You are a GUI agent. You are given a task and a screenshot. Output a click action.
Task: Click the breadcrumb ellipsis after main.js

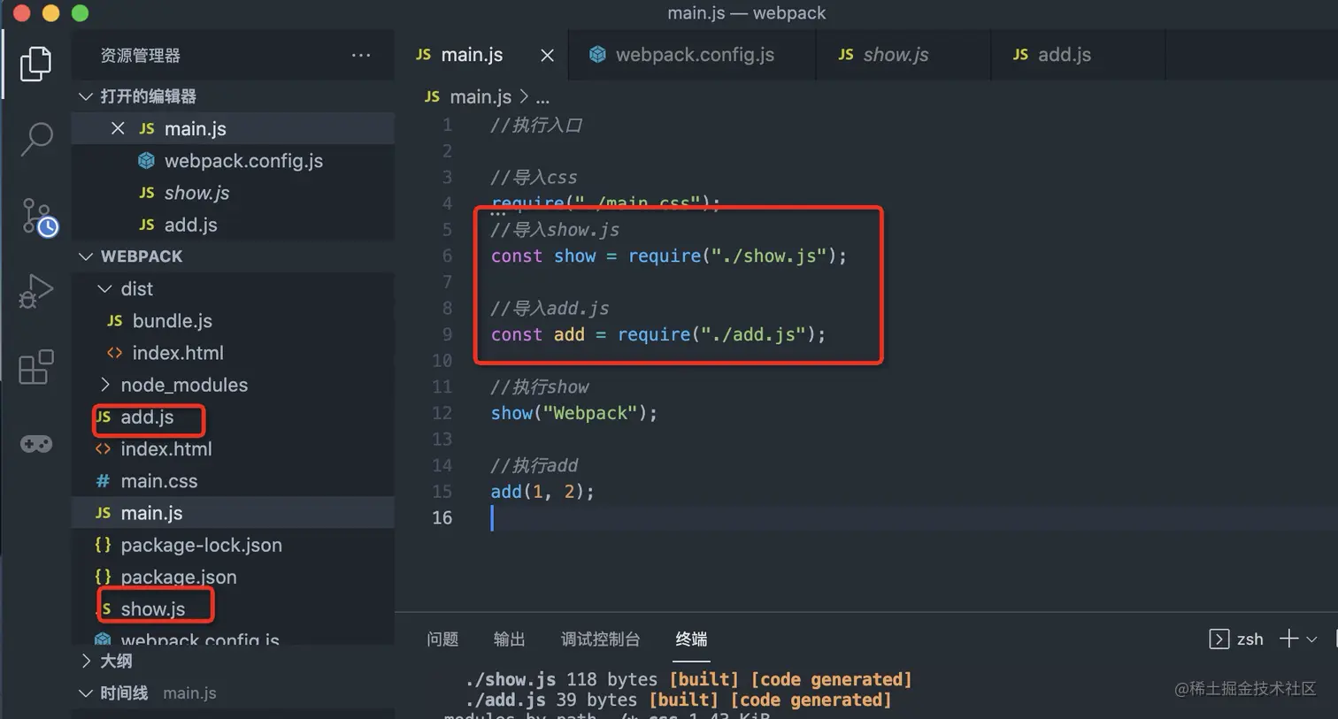[542, 97]
